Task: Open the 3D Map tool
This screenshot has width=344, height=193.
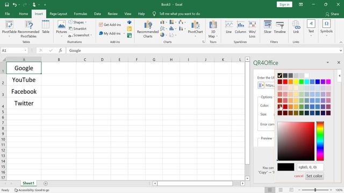Action: [x=213, y=29]
